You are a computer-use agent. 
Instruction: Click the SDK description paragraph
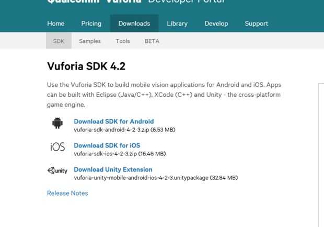tap(164, 95)
